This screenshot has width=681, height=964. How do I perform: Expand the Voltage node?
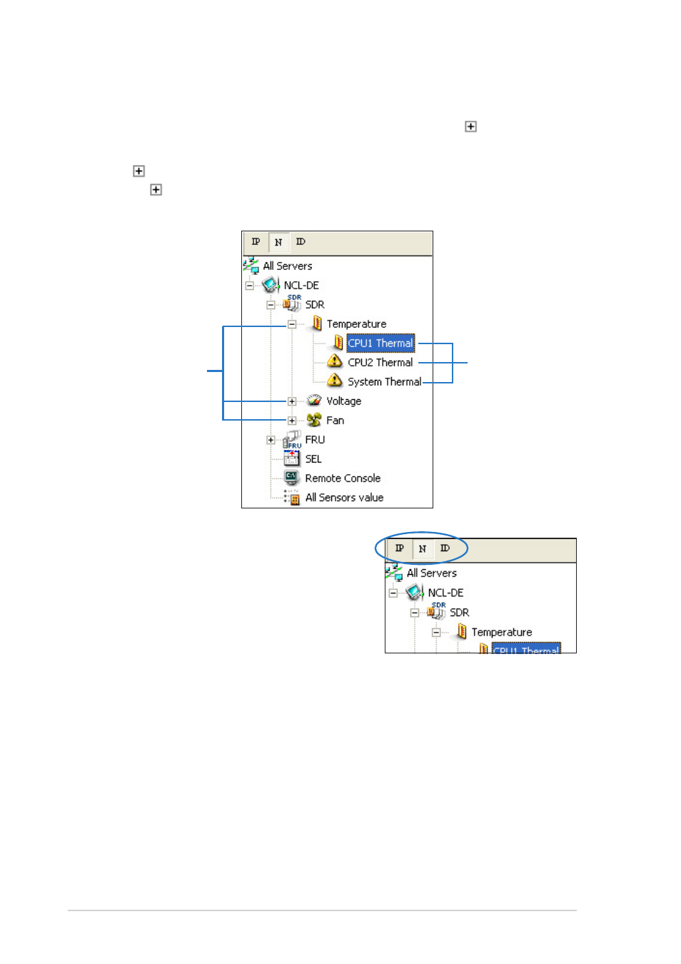(292, 401)
